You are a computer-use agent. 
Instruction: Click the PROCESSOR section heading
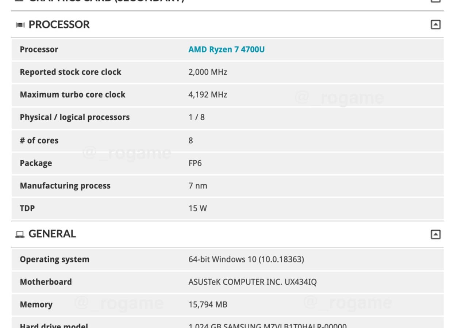coord(59,25)
